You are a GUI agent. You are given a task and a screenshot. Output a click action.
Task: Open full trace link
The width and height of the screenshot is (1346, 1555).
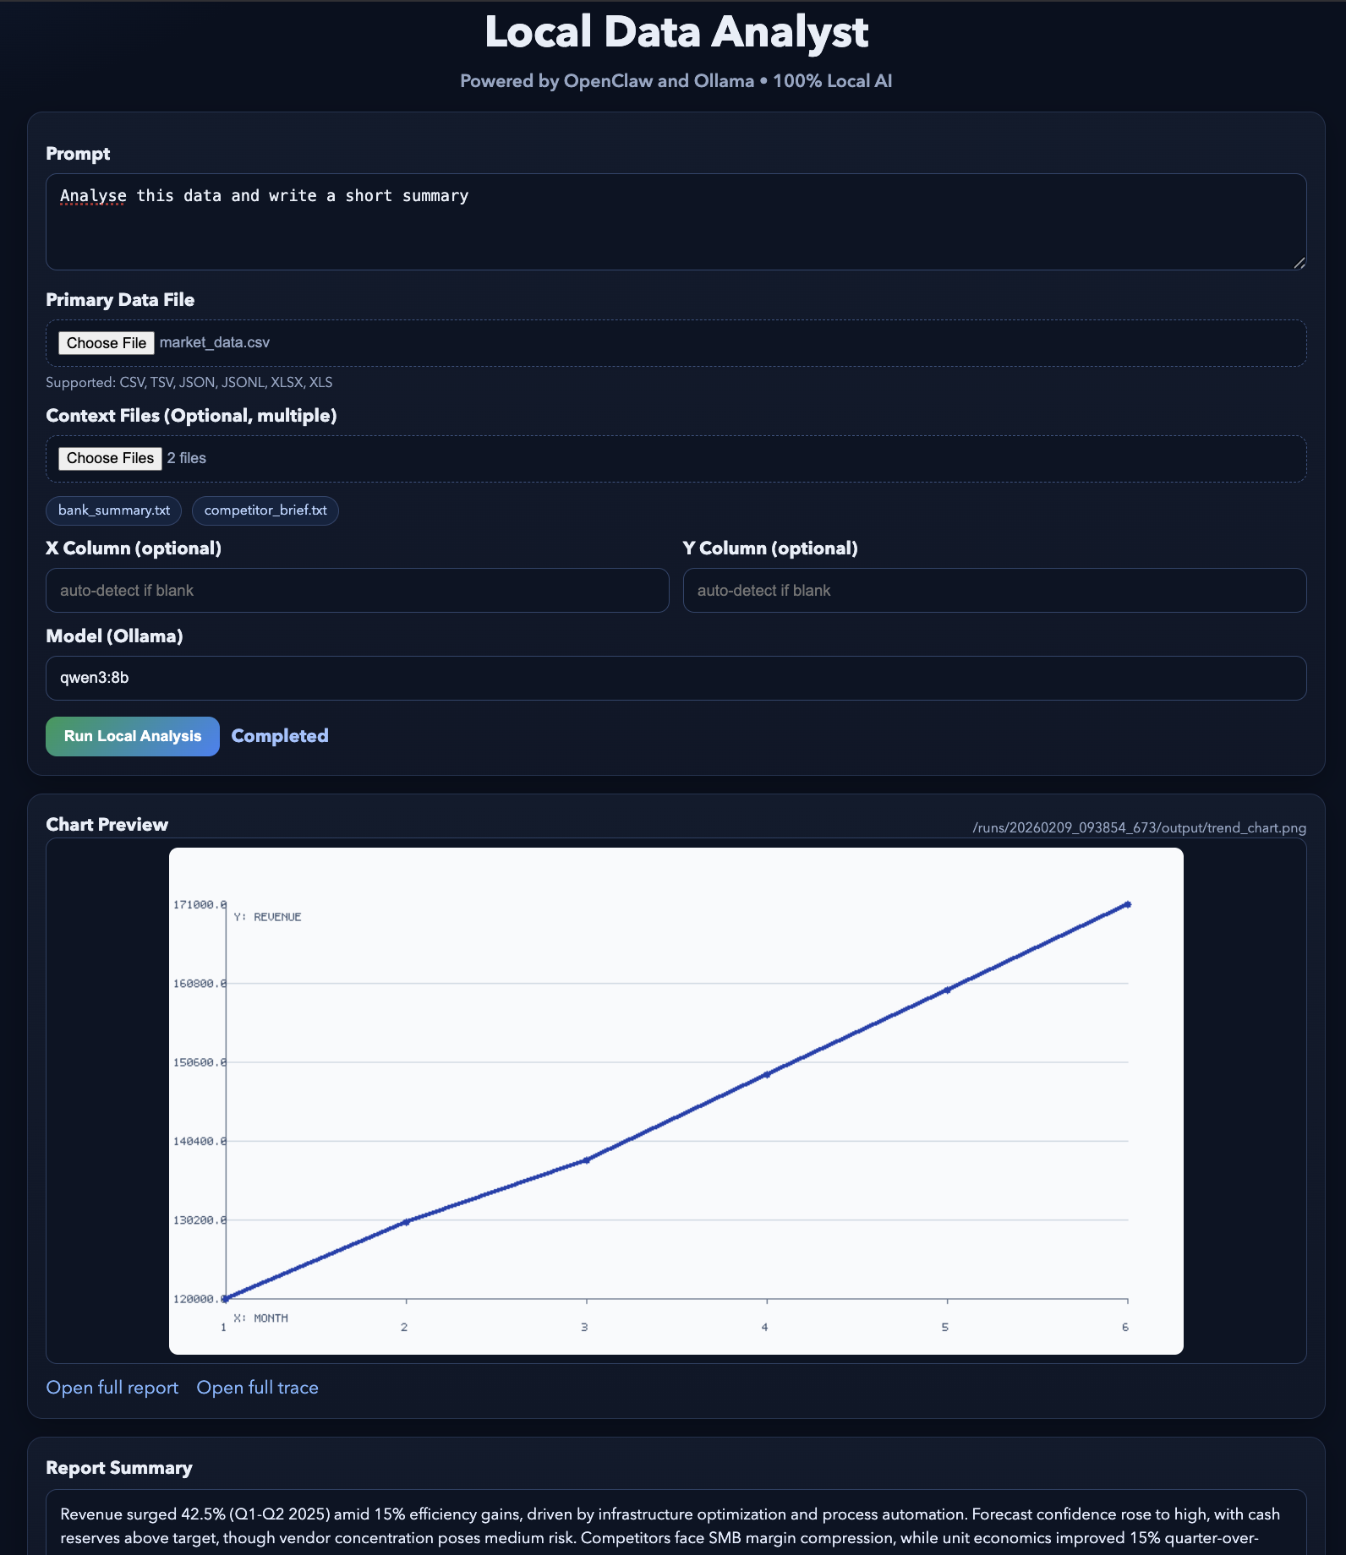pos(258,1388)
